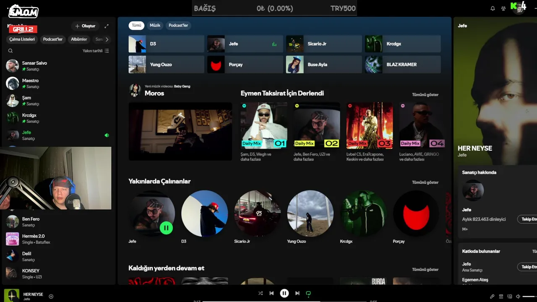Filter the library by Albümler
The width and height of the screenshot is (537, 302).
click(x=79, y=39)
